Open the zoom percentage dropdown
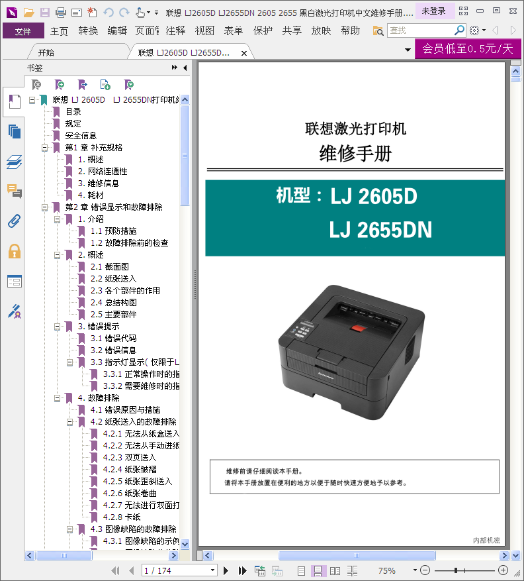Image resolution: width=524 pixels, height=581 pixels. coord(415,570)
